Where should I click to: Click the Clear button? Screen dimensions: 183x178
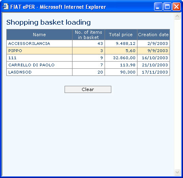[88, 89]
